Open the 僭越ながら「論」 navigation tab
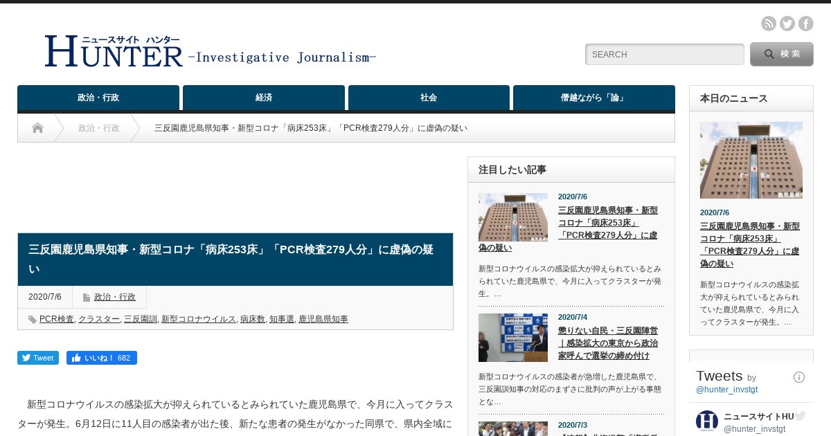The width and height of the screenshot is (831, 436). [x=593, y=98]
